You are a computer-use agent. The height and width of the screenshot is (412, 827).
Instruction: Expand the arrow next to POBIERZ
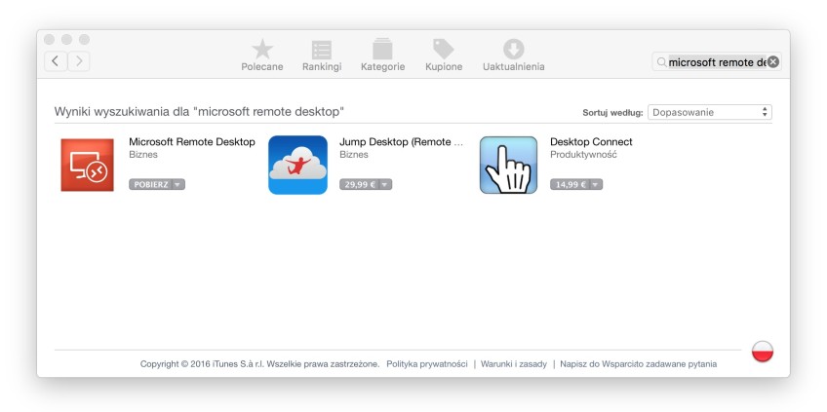(178, 184)
